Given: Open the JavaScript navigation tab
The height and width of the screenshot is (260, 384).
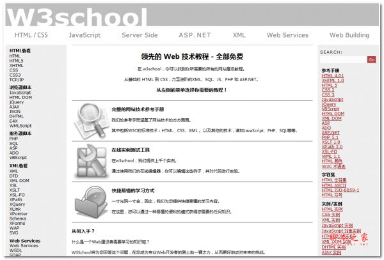Looking at the screenshot, I should click(x=84, y=35).
